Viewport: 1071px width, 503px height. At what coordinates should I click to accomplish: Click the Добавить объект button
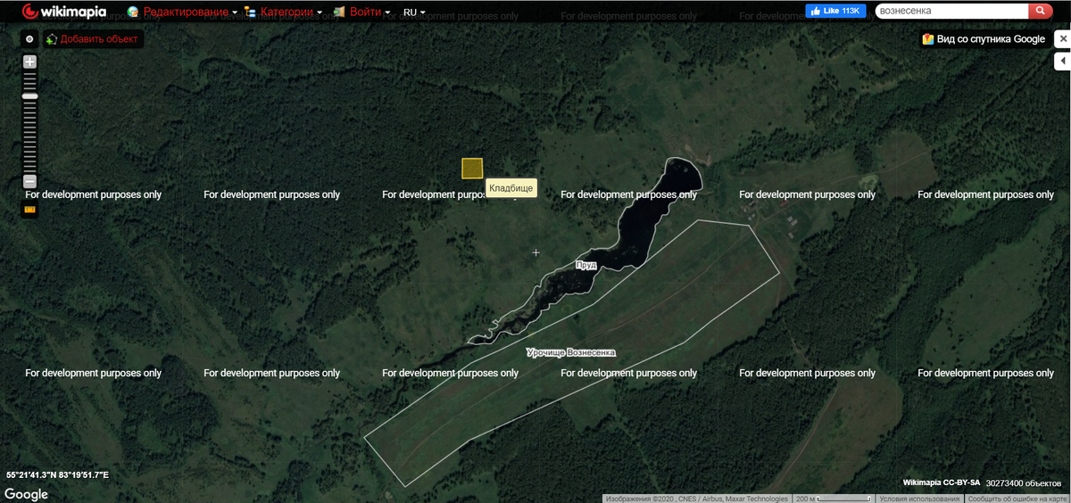click(x=94, y=39)
